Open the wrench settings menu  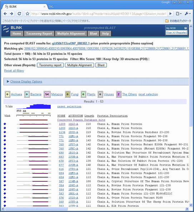(188, 14)
